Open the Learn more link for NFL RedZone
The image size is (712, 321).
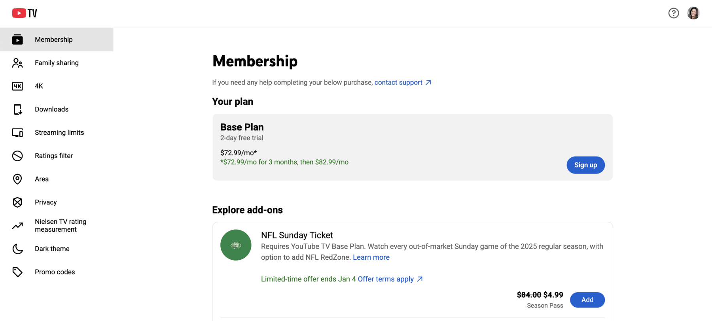click(371, 257)
